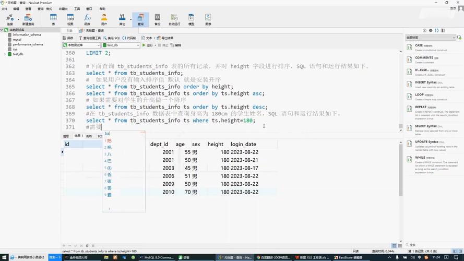Insert the INSERT Syntax snippet
This screenshot has height=261, width=464.
click(433, 85)
